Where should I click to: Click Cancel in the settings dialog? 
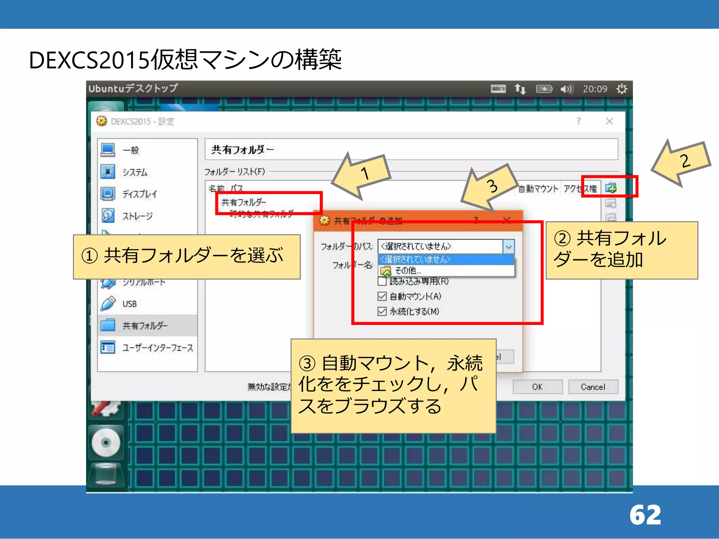pyautogui.click(x=593, y=387)
